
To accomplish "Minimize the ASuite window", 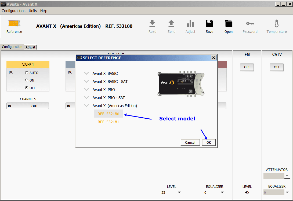I will pyautogui.click(x=278, y=4).
